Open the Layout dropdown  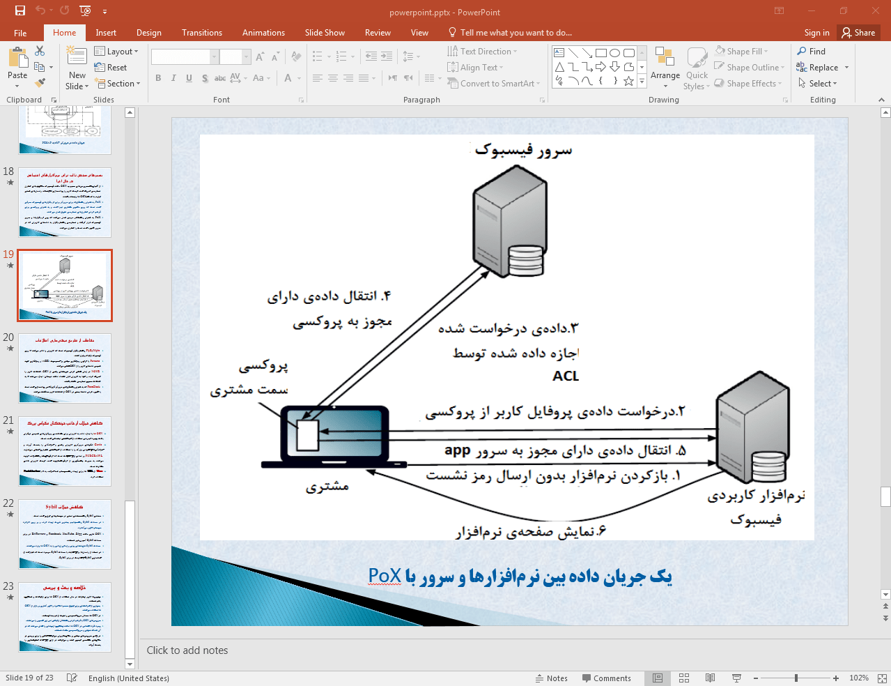coord(116,51)
